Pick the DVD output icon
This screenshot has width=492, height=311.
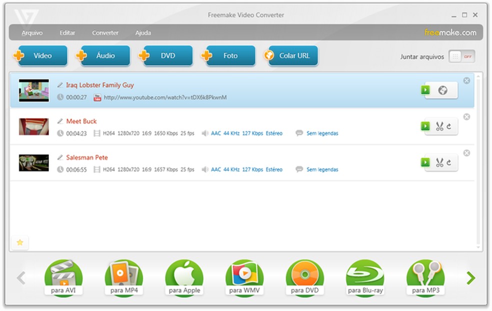pos(304,273)
